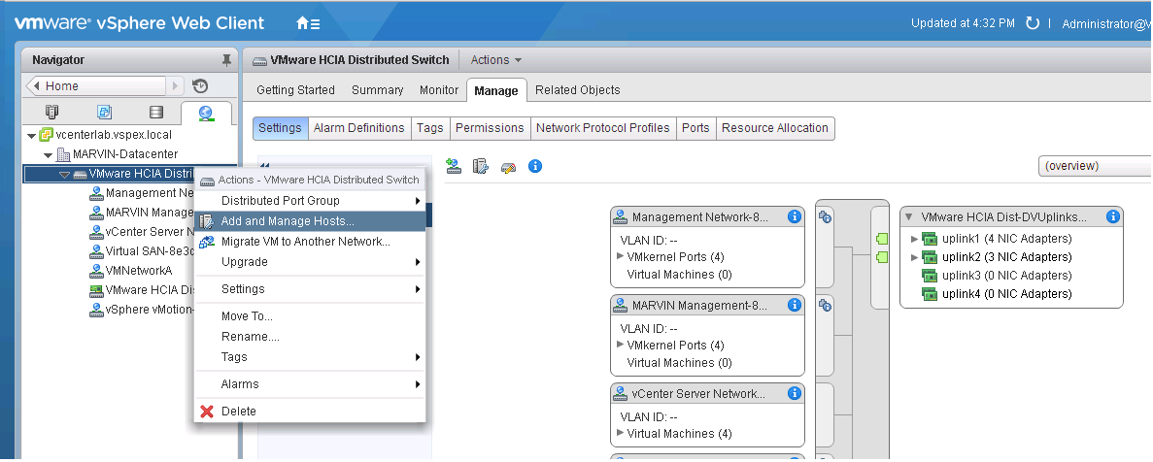Image resolution: width=1153 pixels, height=462 pixels.
Task: Open info for Management Network port group
Action: click(x=794, y=217)
